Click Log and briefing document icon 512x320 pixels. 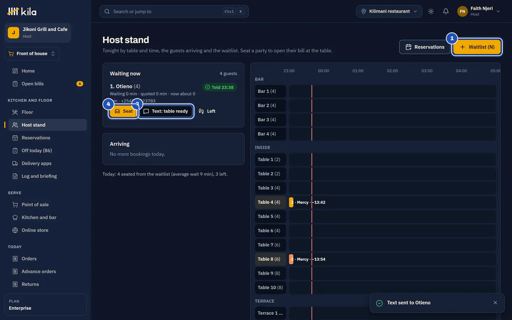(x=15, y=176)
